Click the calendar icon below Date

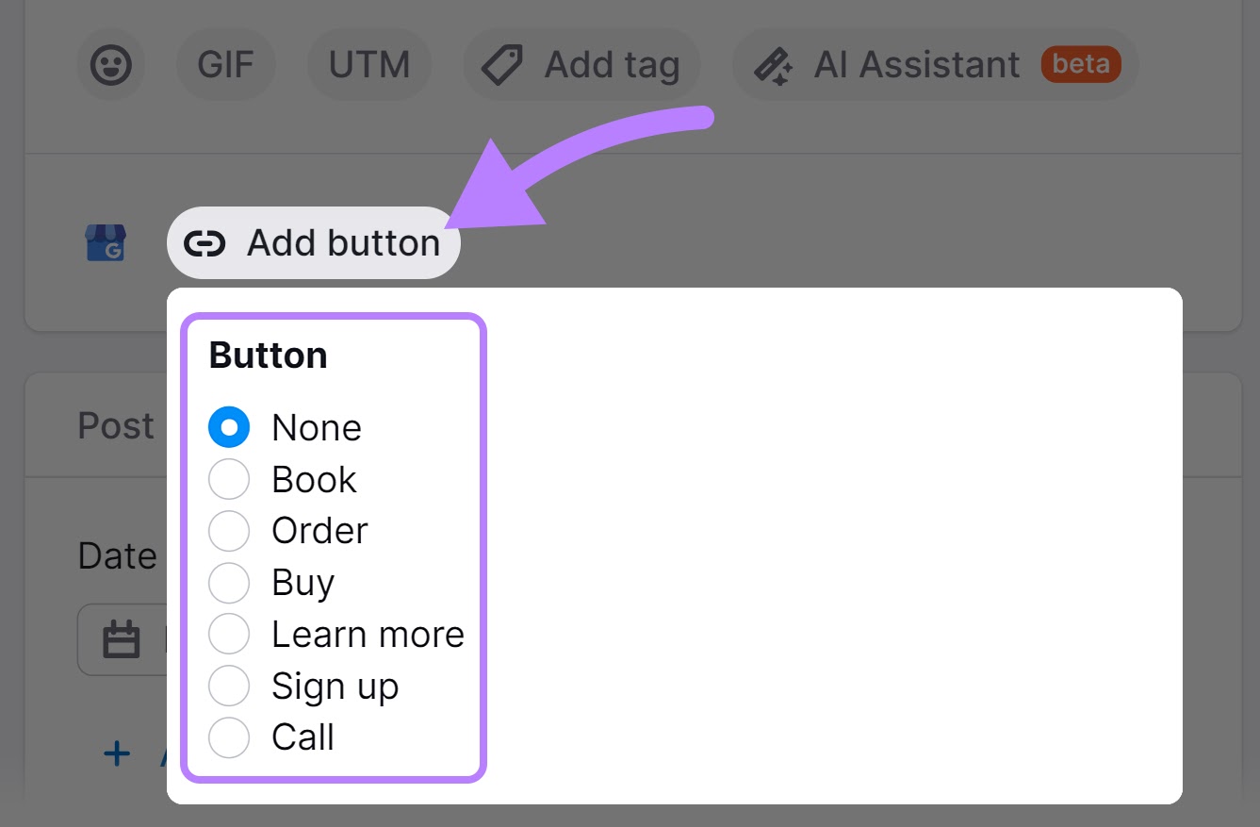click(x=123, y=639)
